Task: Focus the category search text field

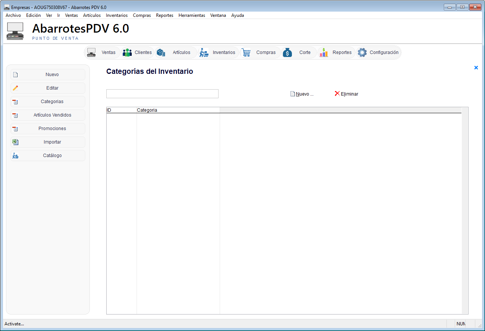Action: (x=162, y=94)
